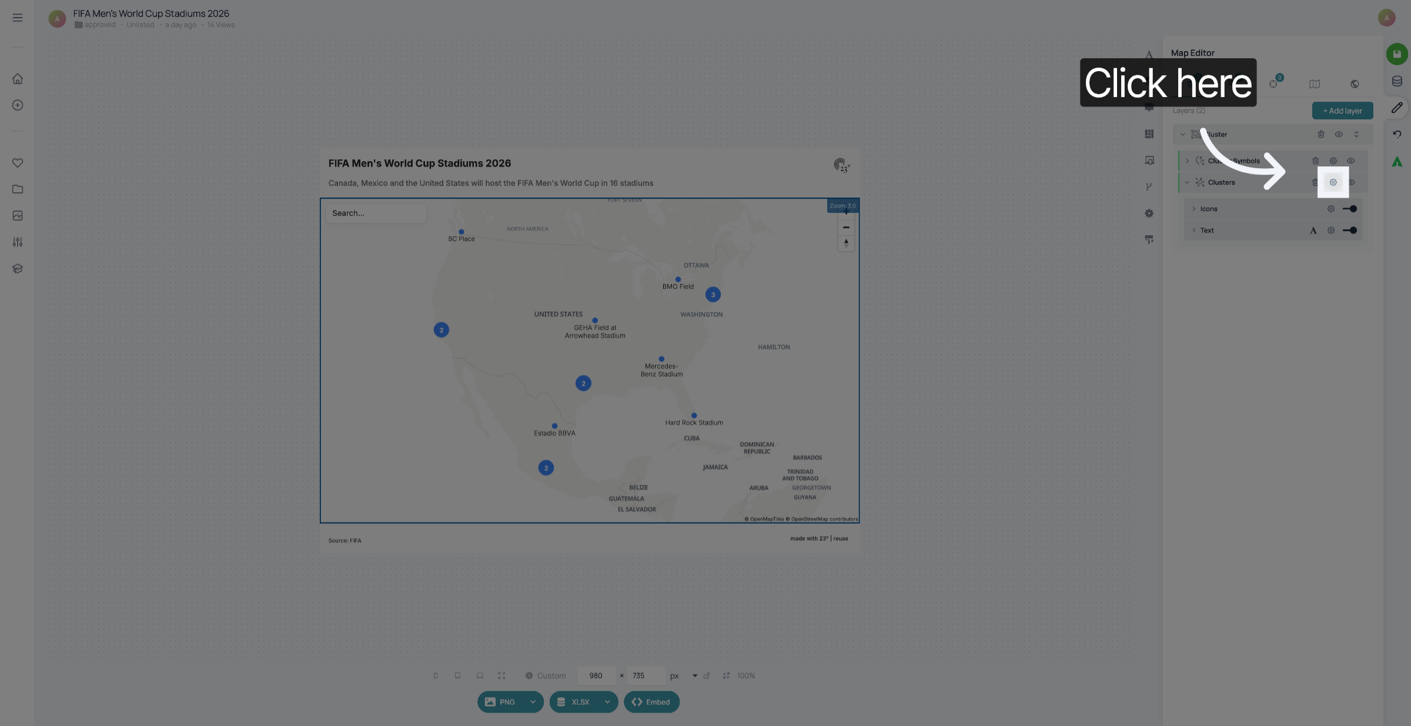The image size is (1411, 726).
Task: Open the graduation cap learning icon
Action: pos(18,269)
